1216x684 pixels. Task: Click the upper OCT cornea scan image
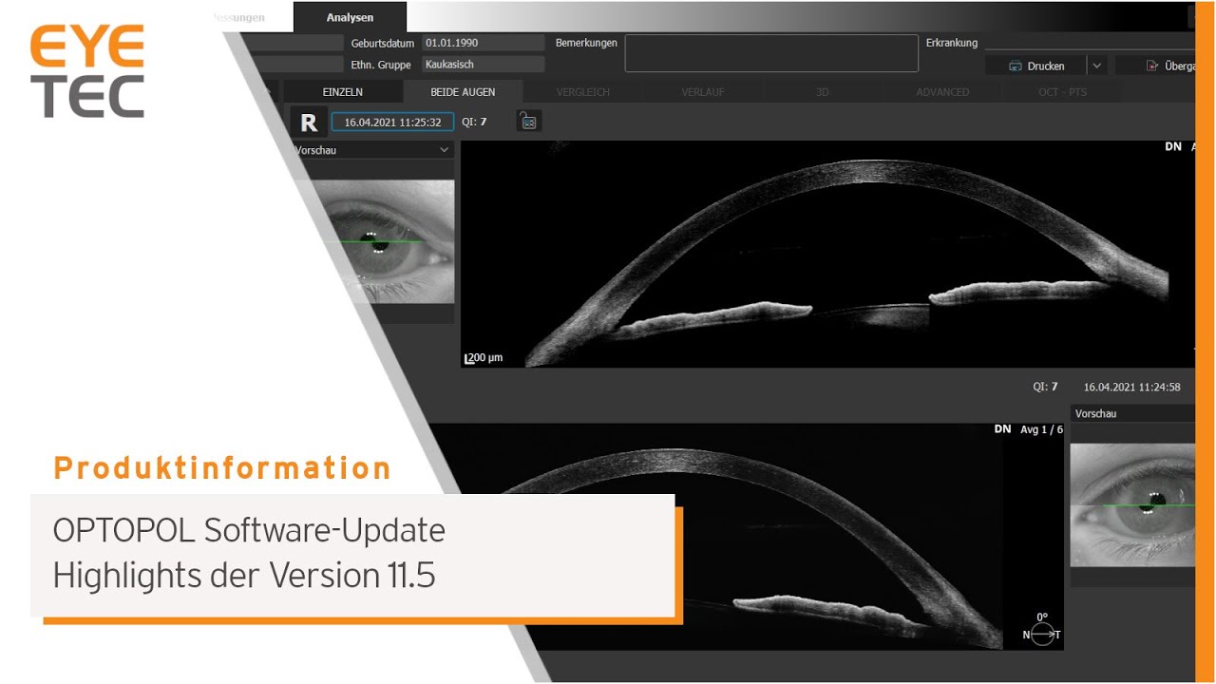click(x=826, y=255)
